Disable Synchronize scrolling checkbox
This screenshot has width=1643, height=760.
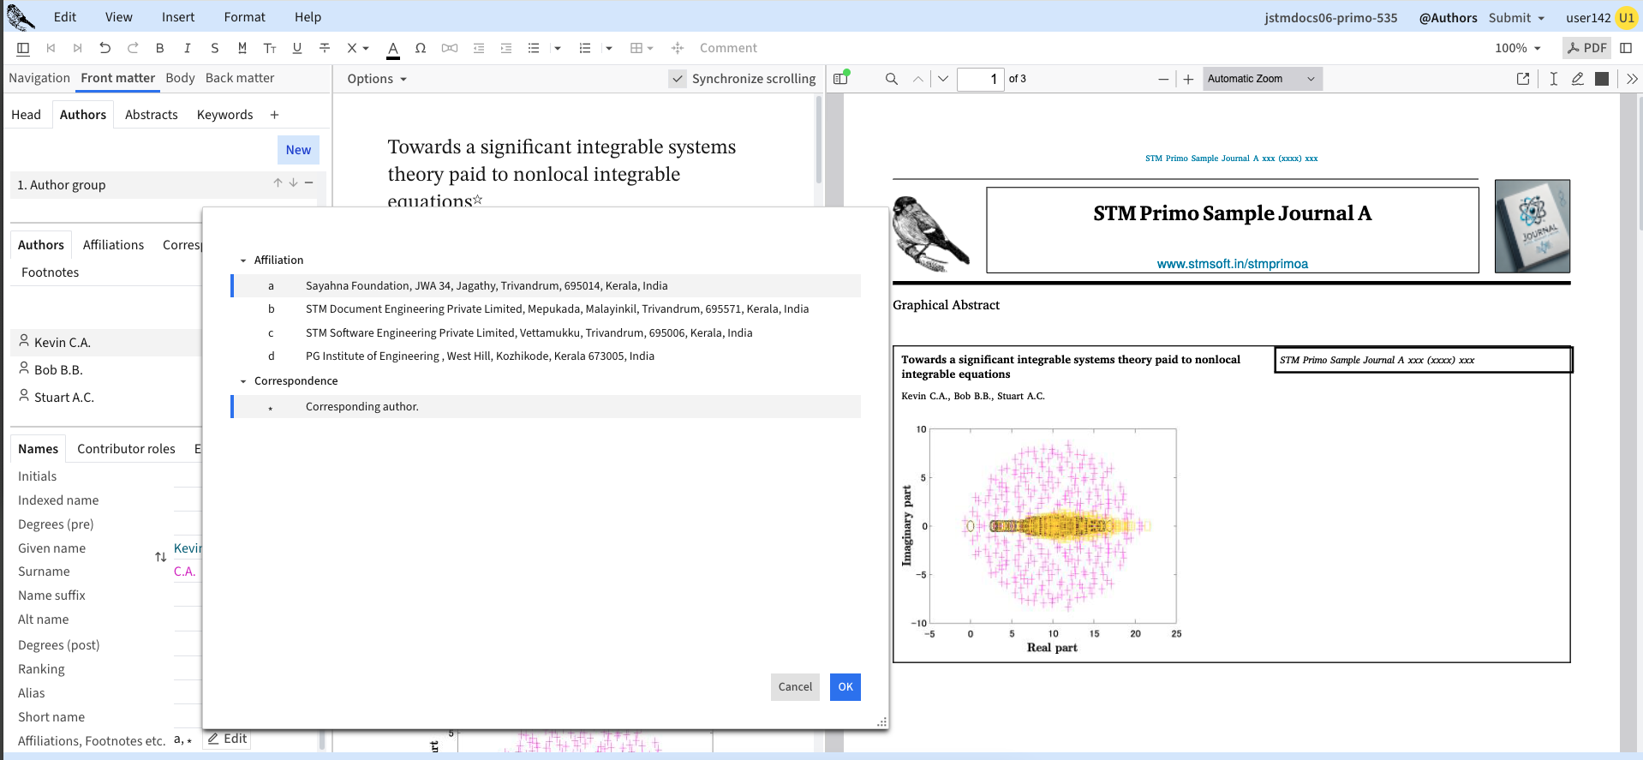(678, 79)
